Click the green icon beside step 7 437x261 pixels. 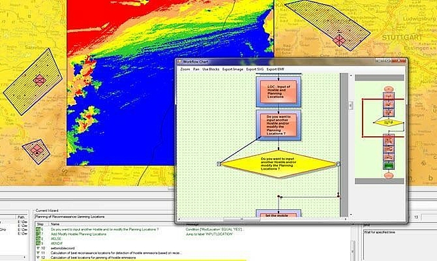[38, 234]
